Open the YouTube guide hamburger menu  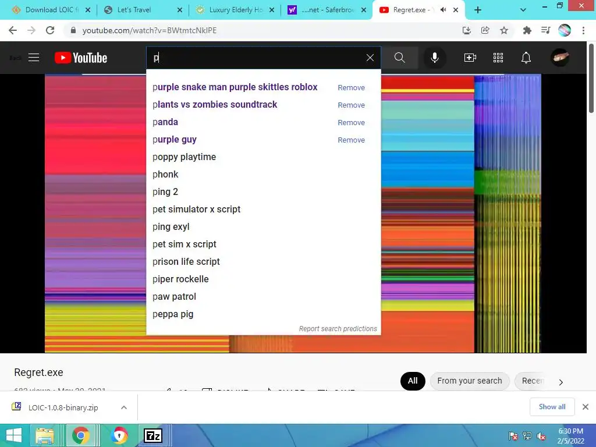click(34, 58)
